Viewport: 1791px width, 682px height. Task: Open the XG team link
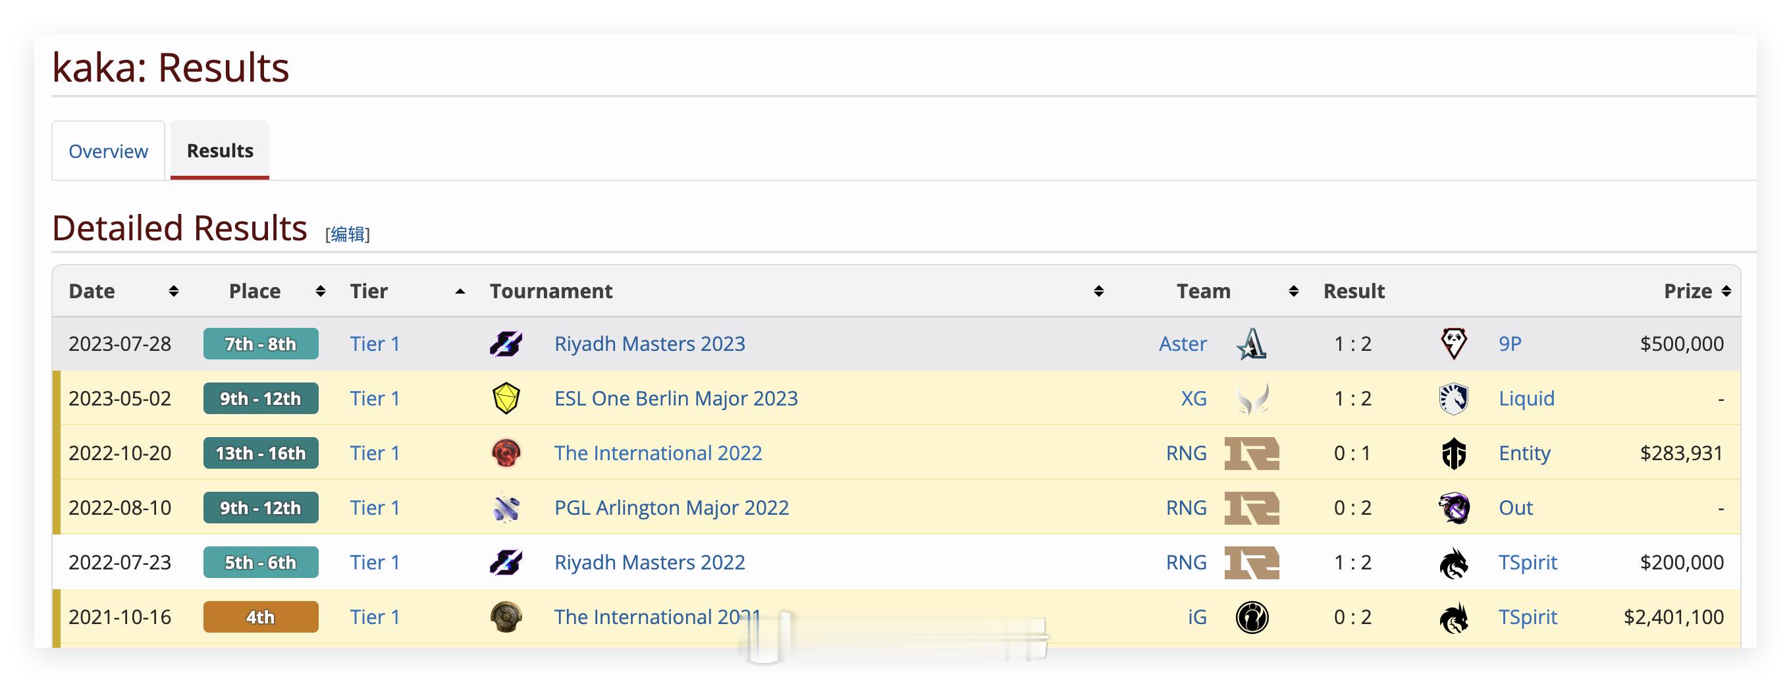(x=1194, y=398)
